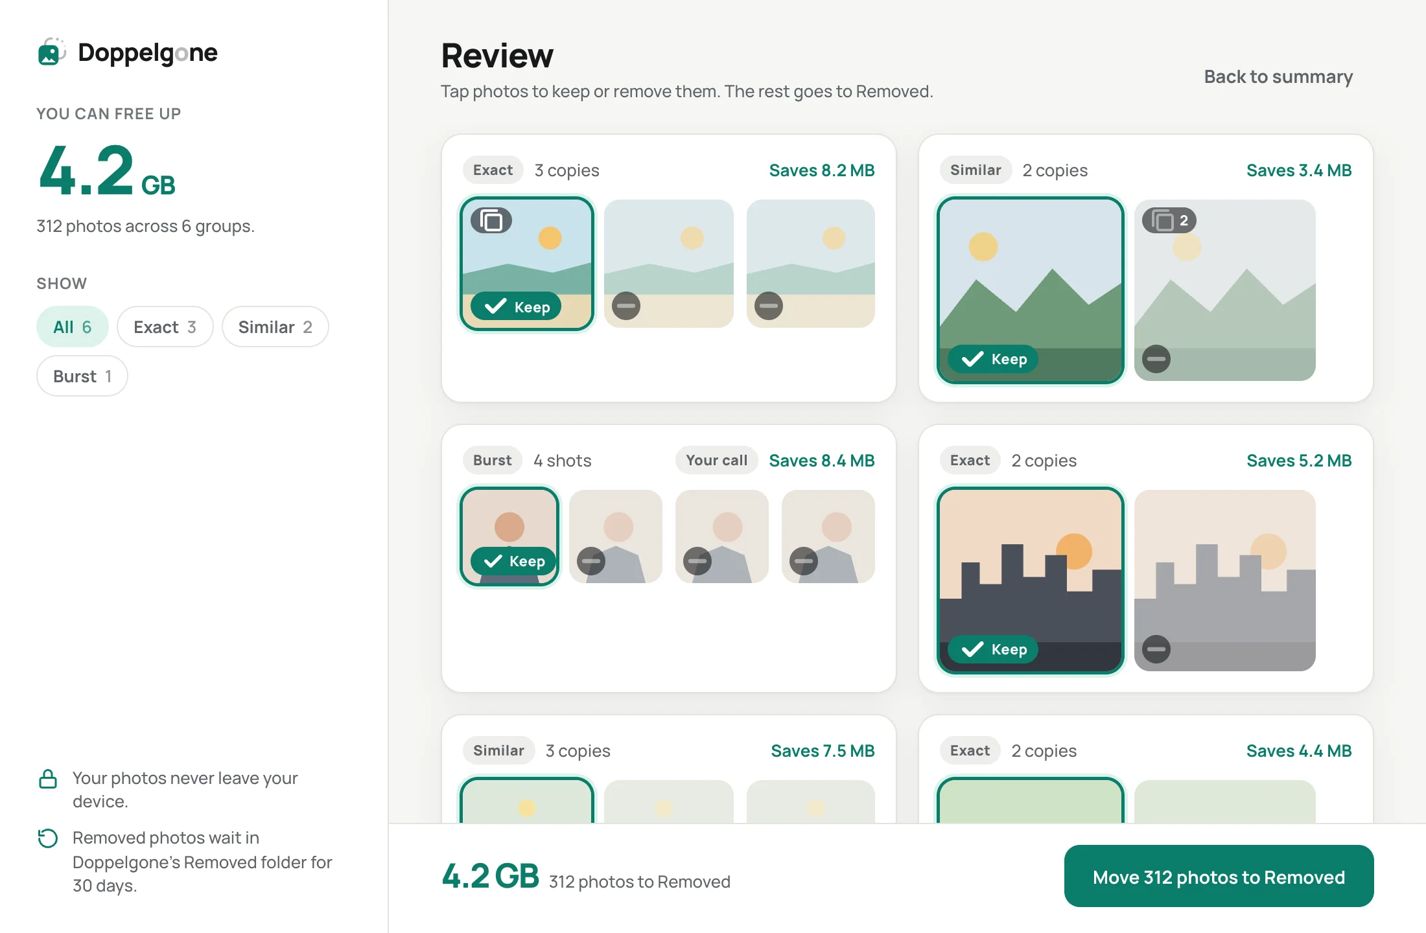This screenshot has height=933, width=1426.
Task: Click restore icon beside Removed folder note
Action: [48, 838]
